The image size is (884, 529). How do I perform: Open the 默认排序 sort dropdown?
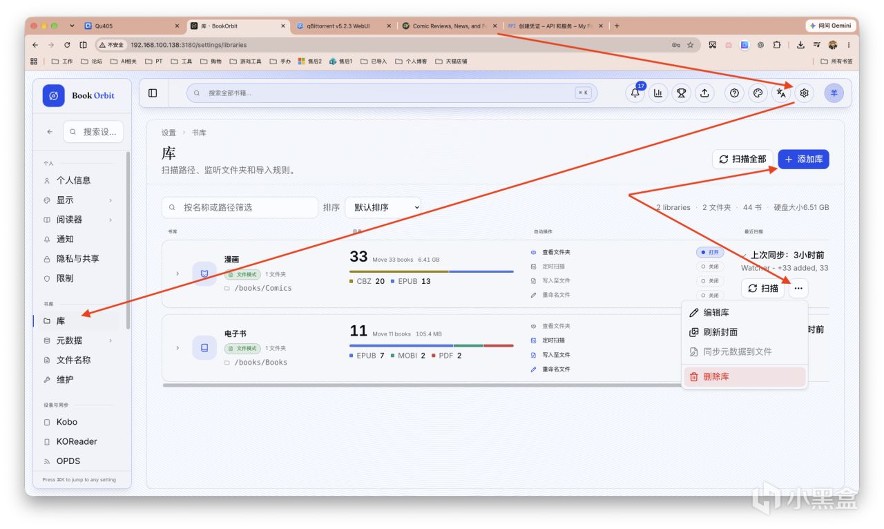383,207
